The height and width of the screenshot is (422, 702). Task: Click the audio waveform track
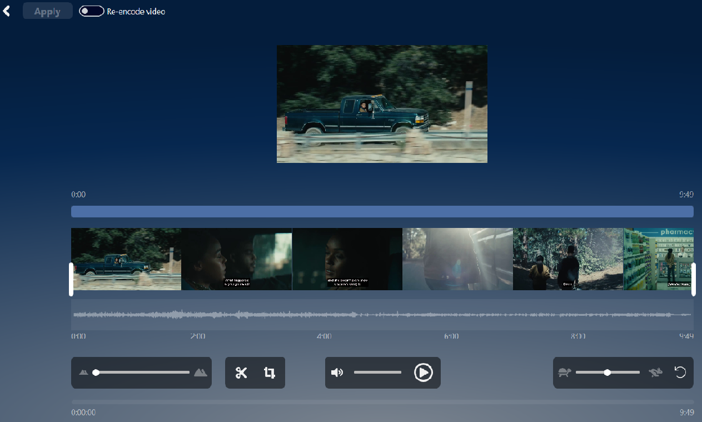click(x=382, y=315)
